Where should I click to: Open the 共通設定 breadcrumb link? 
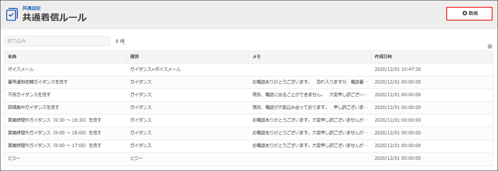31,8
